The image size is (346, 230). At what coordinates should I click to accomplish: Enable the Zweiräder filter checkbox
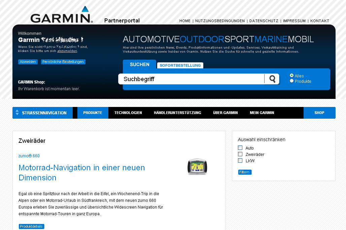pyautogui.click(x=240, y=154)
